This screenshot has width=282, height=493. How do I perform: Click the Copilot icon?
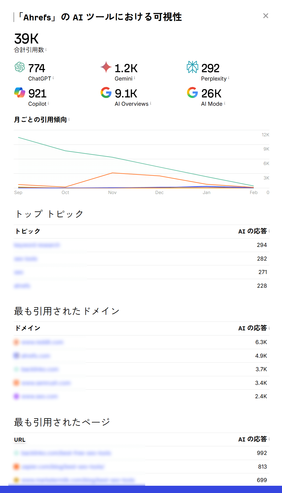tap(19, 93)
